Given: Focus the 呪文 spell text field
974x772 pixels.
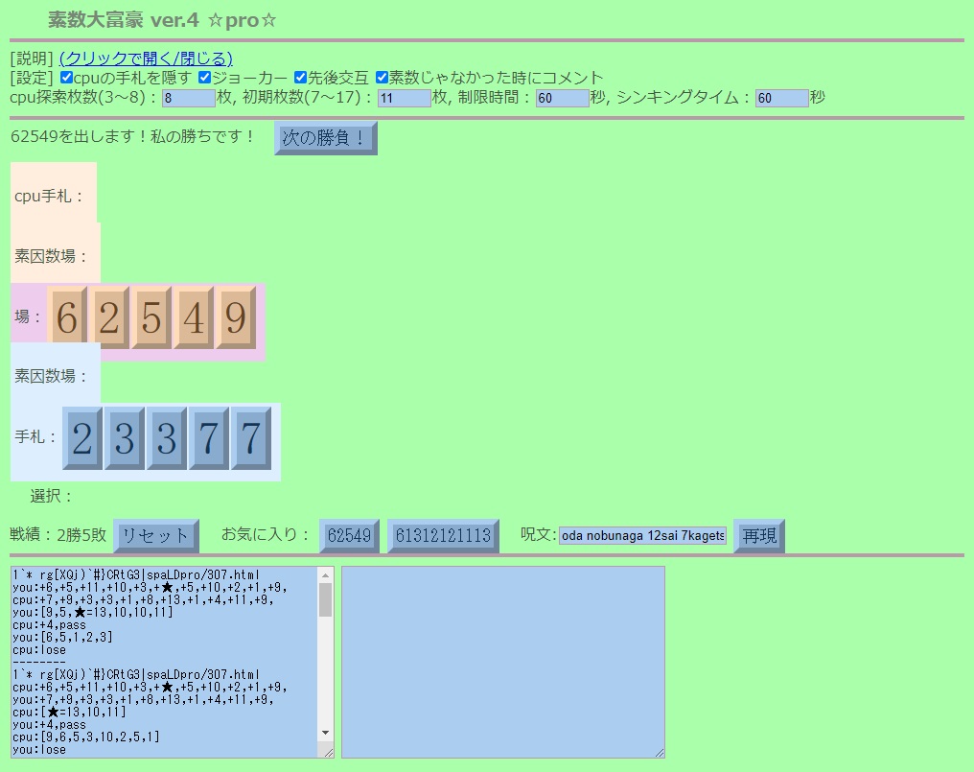Looking at the screenshot, I should coord(643,536).
